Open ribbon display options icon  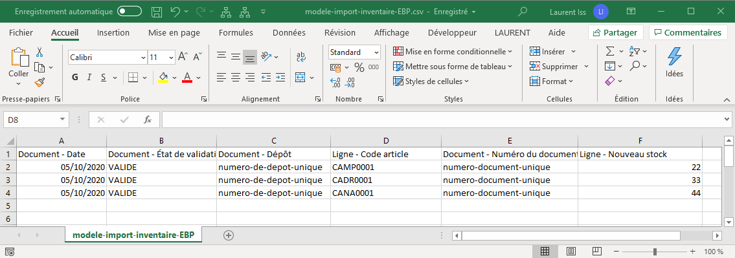[631, 11]
